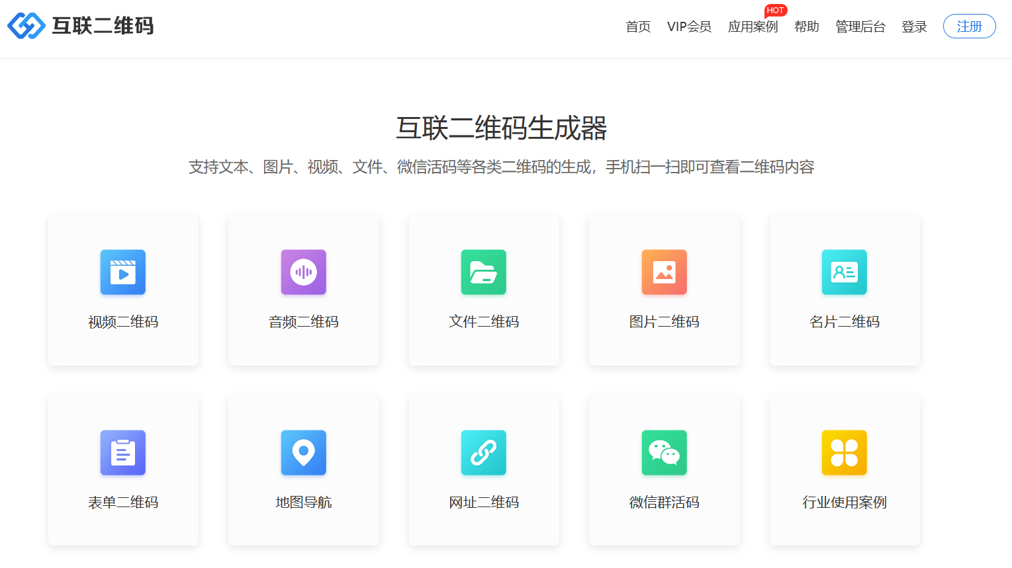Image resolution: width=1012 pixels, height=568 pixels.
Task: Select 帮助 in the top menu
Action: 807,26
